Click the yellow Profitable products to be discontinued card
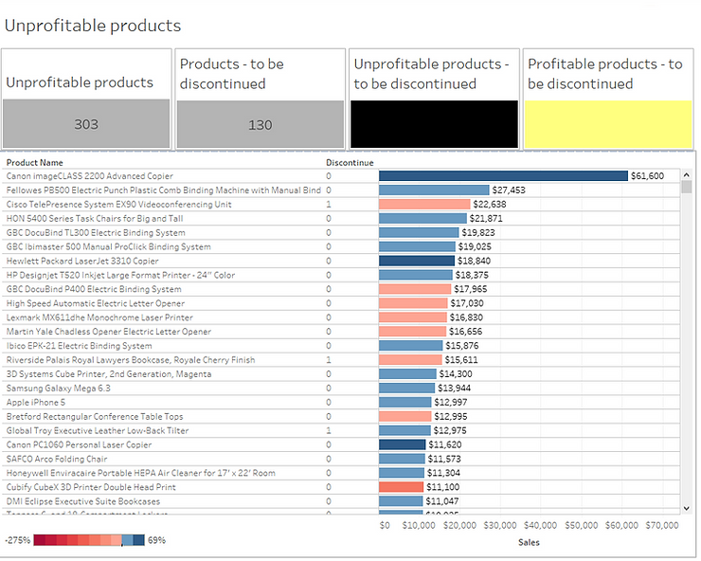Viewport: 701px width, 561px height. [x=608, y=99]
